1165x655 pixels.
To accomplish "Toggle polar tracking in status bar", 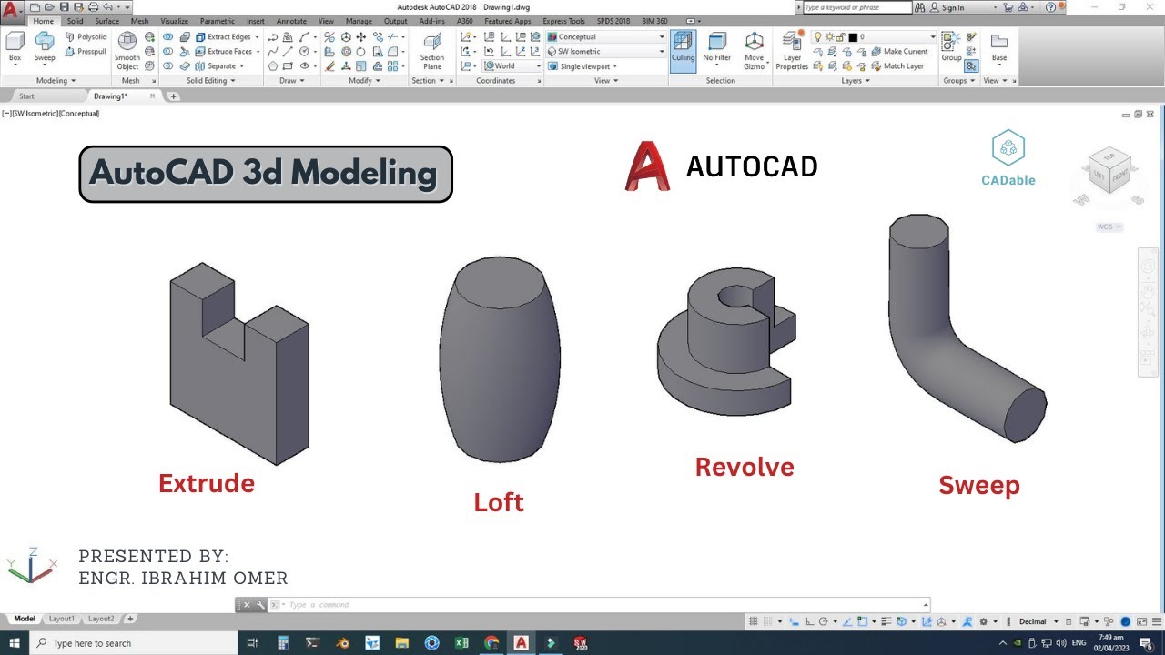I will pyautogui.click(x=823, y=621).
